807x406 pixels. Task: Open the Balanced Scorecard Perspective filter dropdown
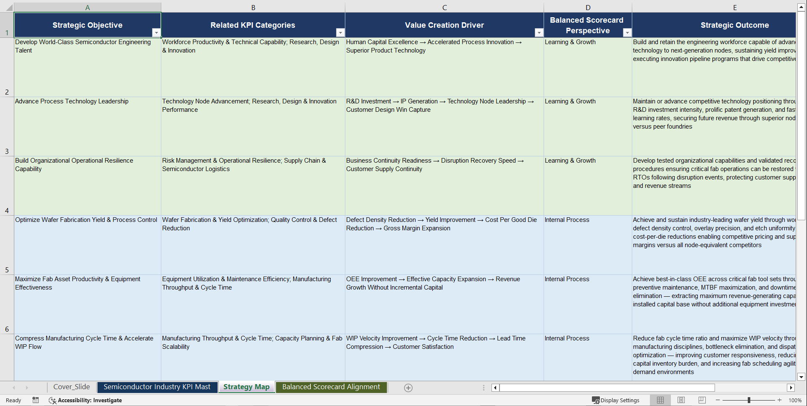pyautogui.click(x=627, y=33)
